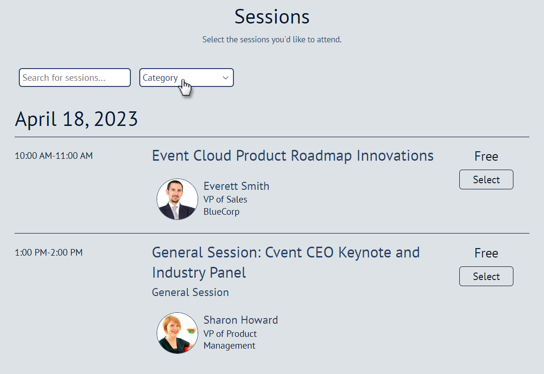Click speaker name Sharon Howard
Screen dimensions: 544x374
click(240, 320)
